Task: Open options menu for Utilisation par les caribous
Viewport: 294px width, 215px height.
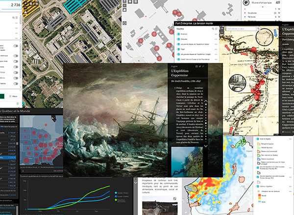Action: click(x=291, y=191)
